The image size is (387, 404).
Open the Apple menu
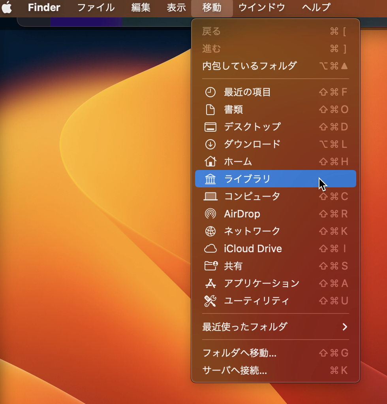pos(7,7)
